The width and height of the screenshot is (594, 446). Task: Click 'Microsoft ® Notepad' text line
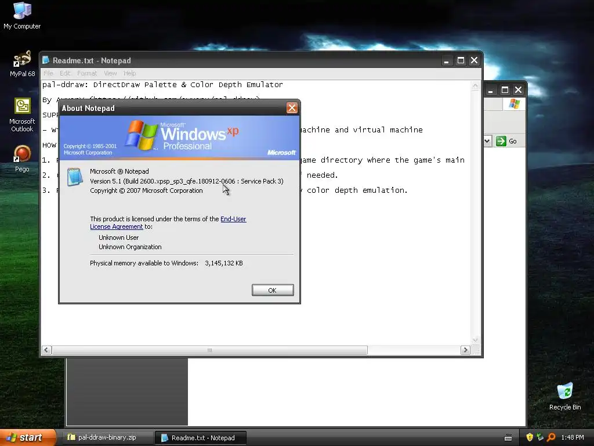tap(119, 171)
